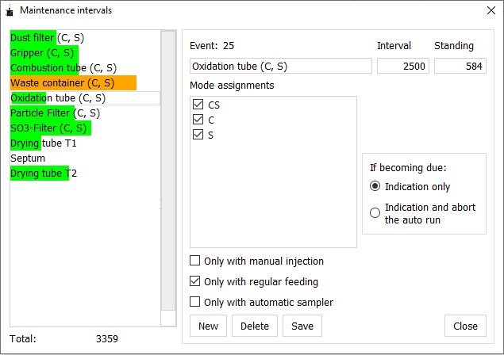Close the Maintenance intervals dialog via X
This screenshot has height=355, width=504.
pos(489,10)
